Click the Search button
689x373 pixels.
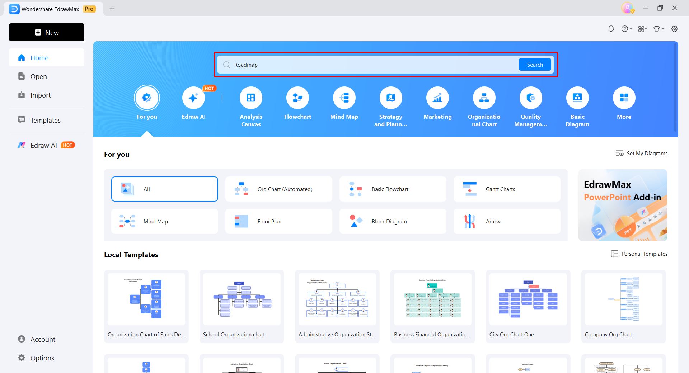click(x=535, y=65)
